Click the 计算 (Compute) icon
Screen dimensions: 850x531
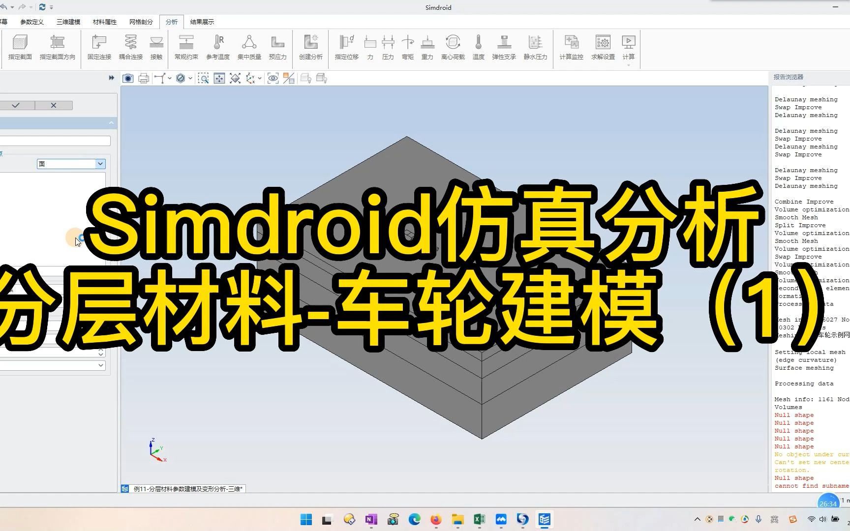click(x=628, y=47)
